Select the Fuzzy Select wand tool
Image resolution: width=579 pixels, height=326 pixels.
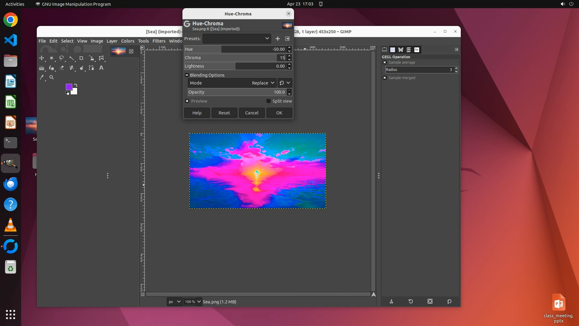[71, 58]
